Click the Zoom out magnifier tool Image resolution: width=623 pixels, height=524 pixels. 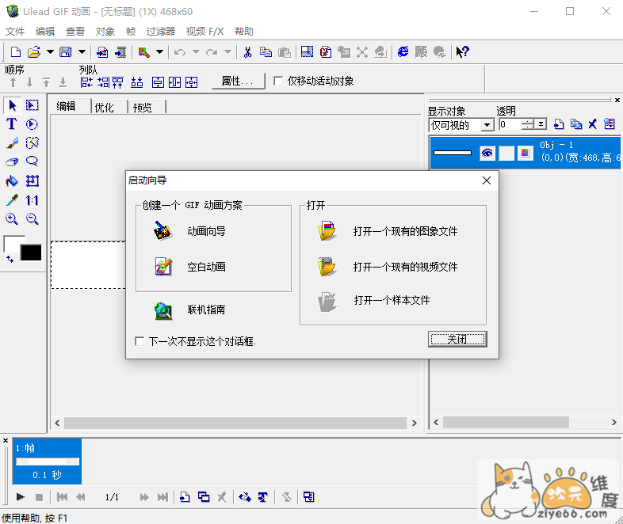pos(32,218)
